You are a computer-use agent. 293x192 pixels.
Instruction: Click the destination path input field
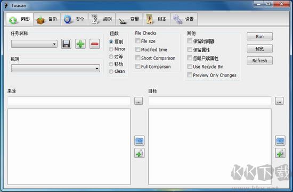[210, 101]
